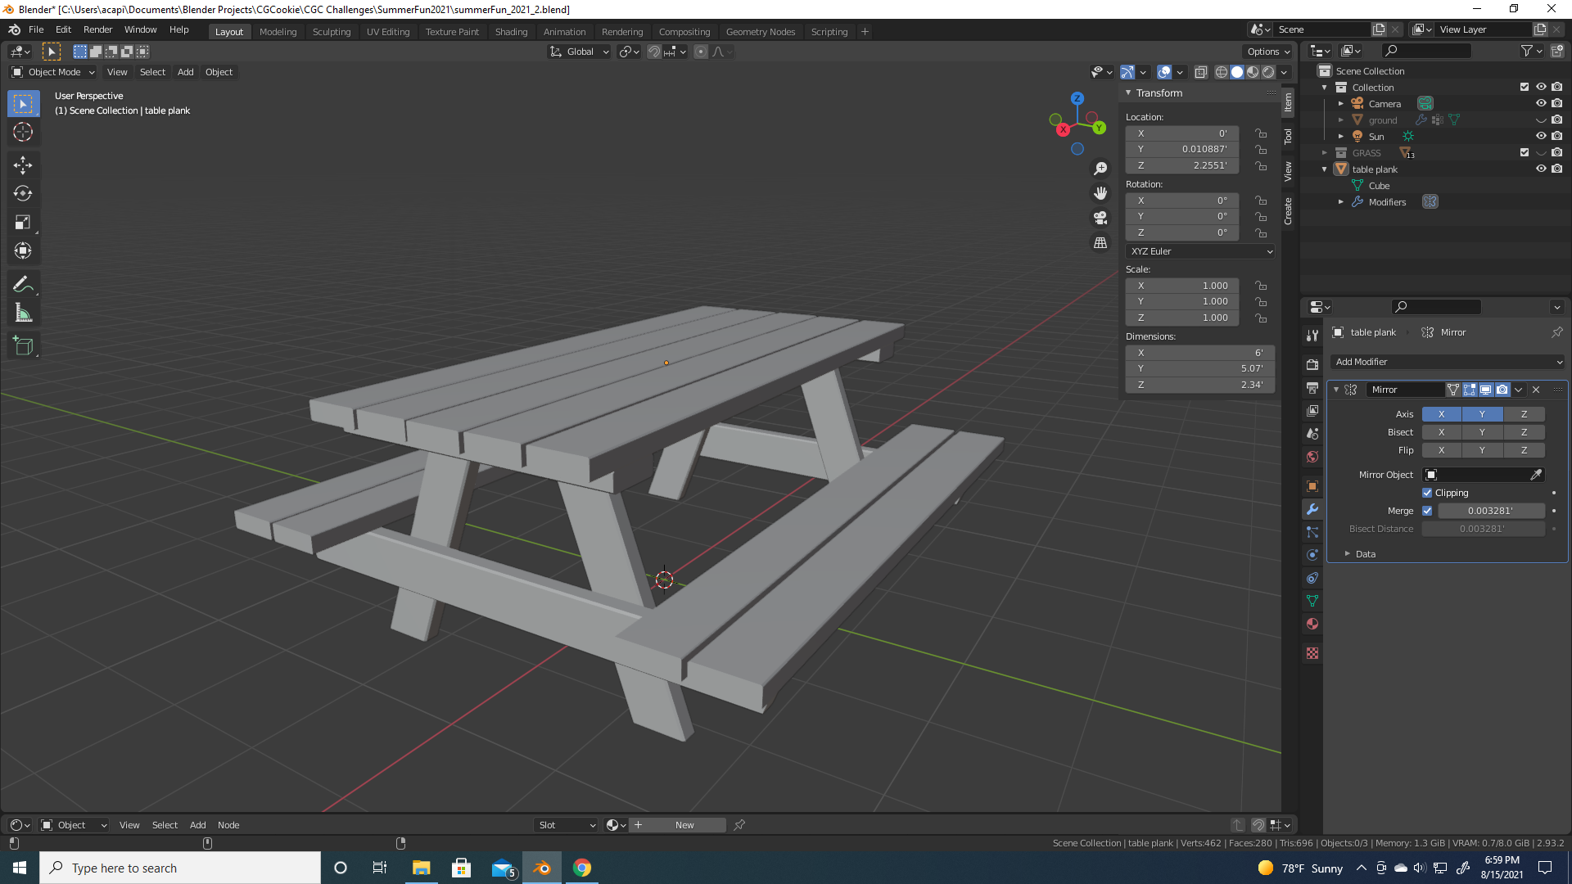Toggle camera view in viewport

tap(1100, 218)
